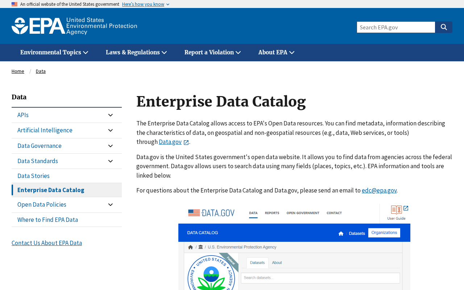Open the About EPA menu

[x=276, y=53]
